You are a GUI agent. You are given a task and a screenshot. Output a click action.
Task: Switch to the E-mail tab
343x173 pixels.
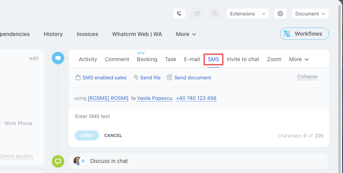click(x=192, y=59)
